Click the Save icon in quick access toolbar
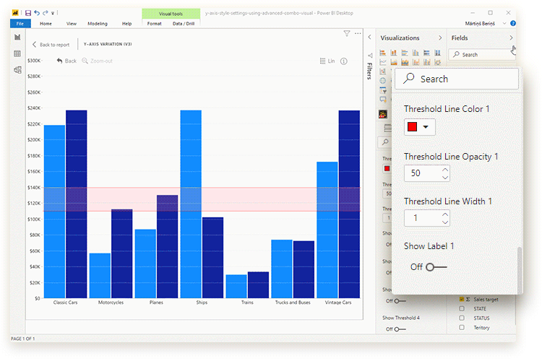This screenshot has width=542, height=361. pyautogui.click(x=28, y=13)
